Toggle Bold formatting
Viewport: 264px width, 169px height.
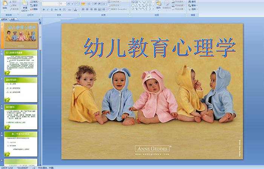click(44, 9)
